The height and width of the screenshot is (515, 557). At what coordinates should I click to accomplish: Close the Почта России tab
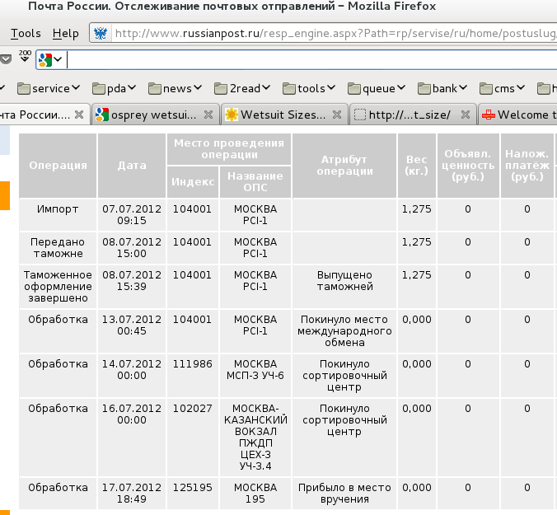pyautogui.click(x=79, y=115)
